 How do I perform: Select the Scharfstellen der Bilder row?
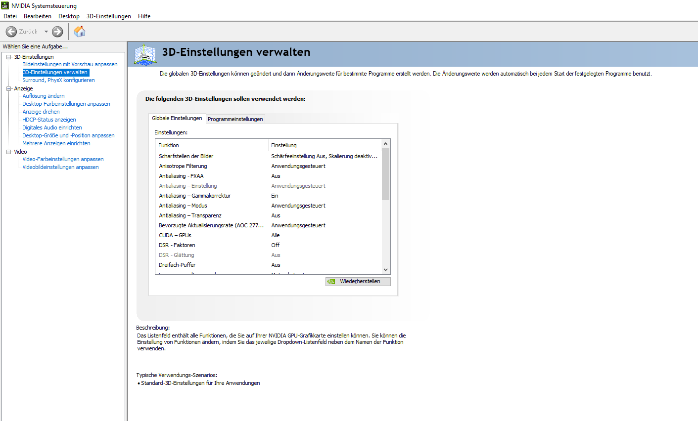[x=269, y=156]
